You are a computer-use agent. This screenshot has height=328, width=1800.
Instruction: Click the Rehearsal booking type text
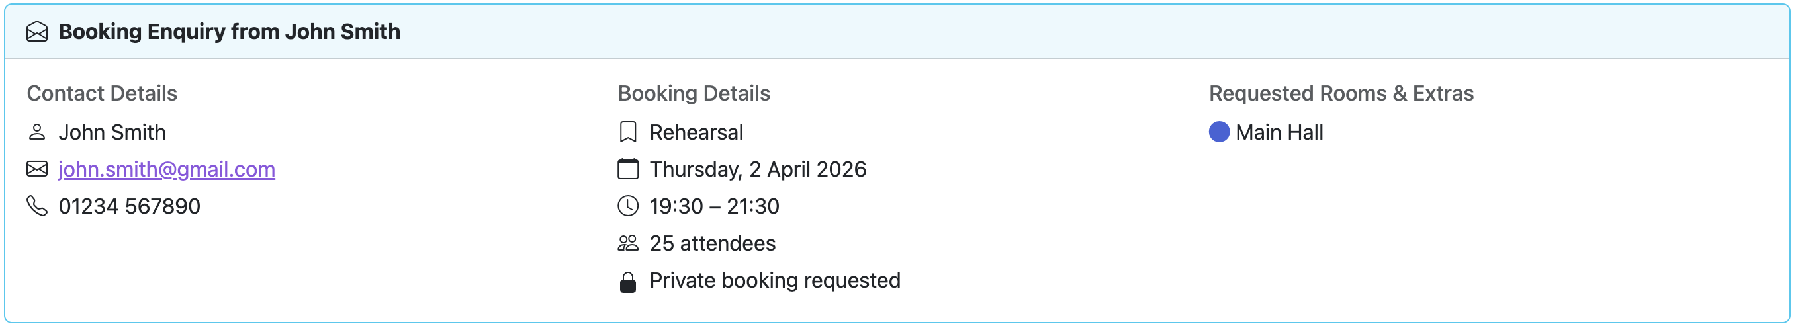point(696,133)
